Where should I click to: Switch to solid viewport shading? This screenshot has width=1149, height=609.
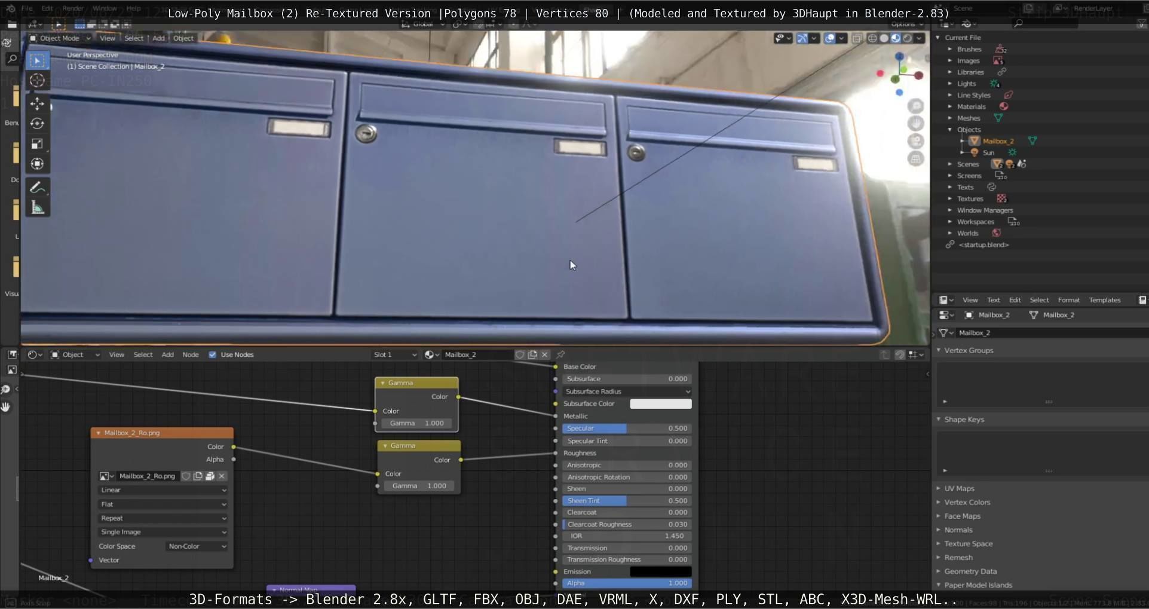click(884, 38)
